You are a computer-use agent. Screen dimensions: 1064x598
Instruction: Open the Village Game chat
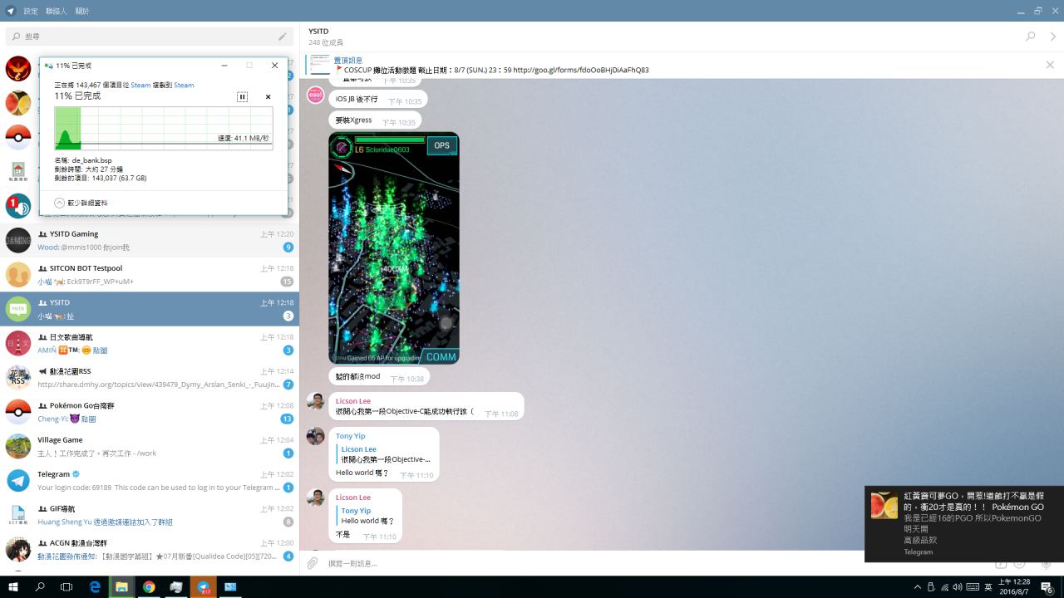point(150,446)
